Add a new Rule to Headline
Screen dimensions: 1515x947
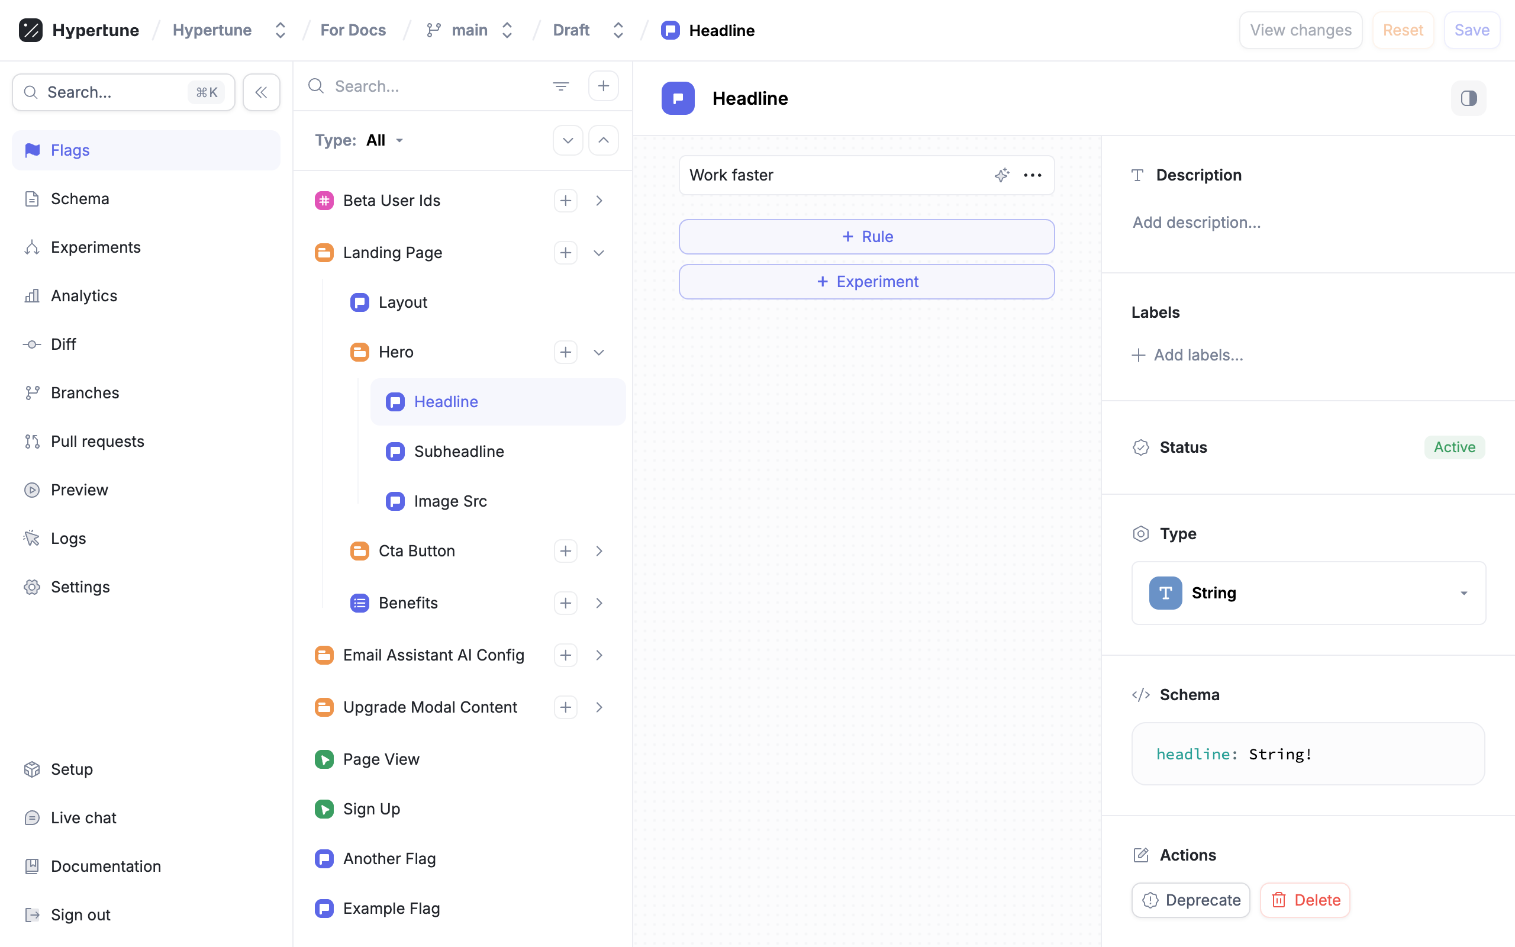tap(866, 237)
